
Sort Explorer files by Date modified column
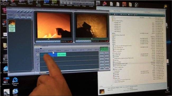158,18
